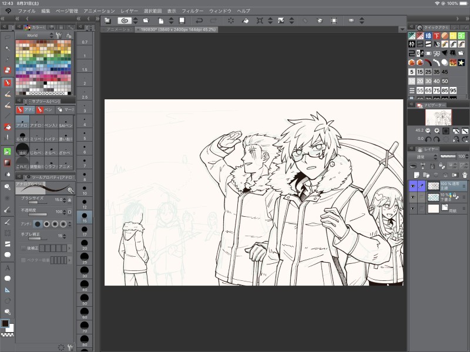This screenshot has height=352, width=470.
Task: Enable 後補正 post correction checkbox
Action: point(23,248)
